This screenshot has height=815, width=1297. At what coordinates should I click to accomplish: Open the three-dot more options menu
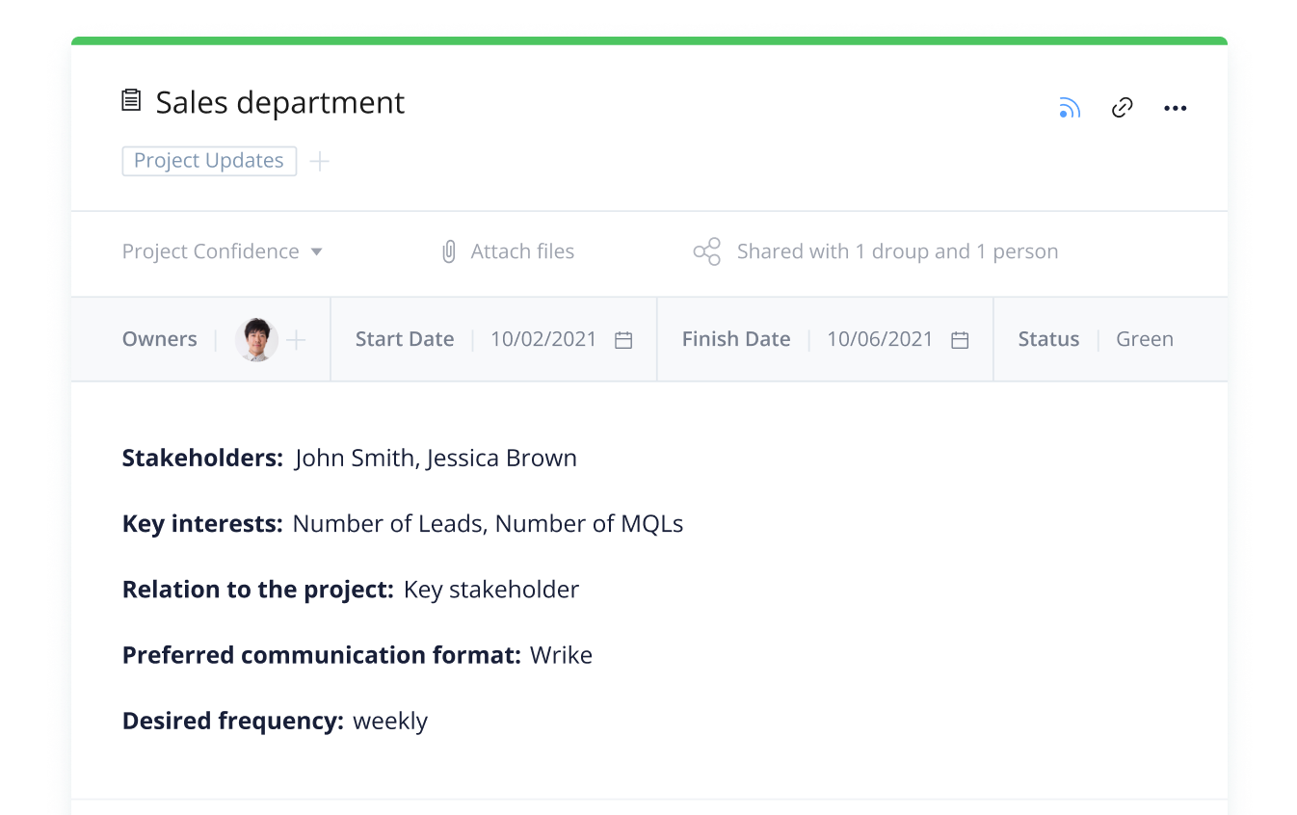[1176, 108]
